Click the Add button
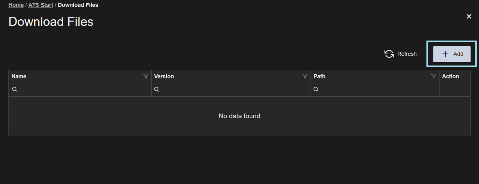The height and width of the screenshot is (184, 479). [x=452, y=54]
